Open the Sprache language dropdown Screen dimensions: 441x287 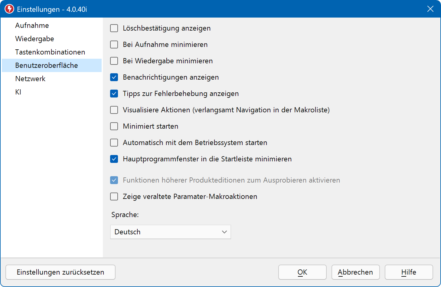tap(170, 232)
